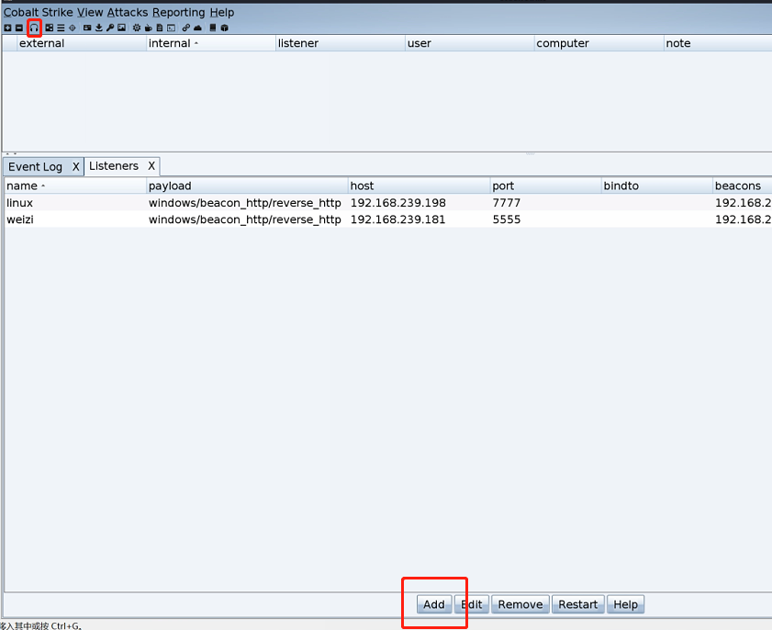772x630 pixels.
Task: Click the minus icon to disconnect from server
Action: pos(19,28)
